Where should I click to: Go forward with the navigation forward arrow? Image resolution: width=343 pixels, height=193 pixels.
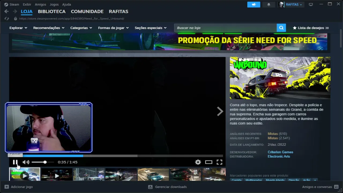pos(15,12)
